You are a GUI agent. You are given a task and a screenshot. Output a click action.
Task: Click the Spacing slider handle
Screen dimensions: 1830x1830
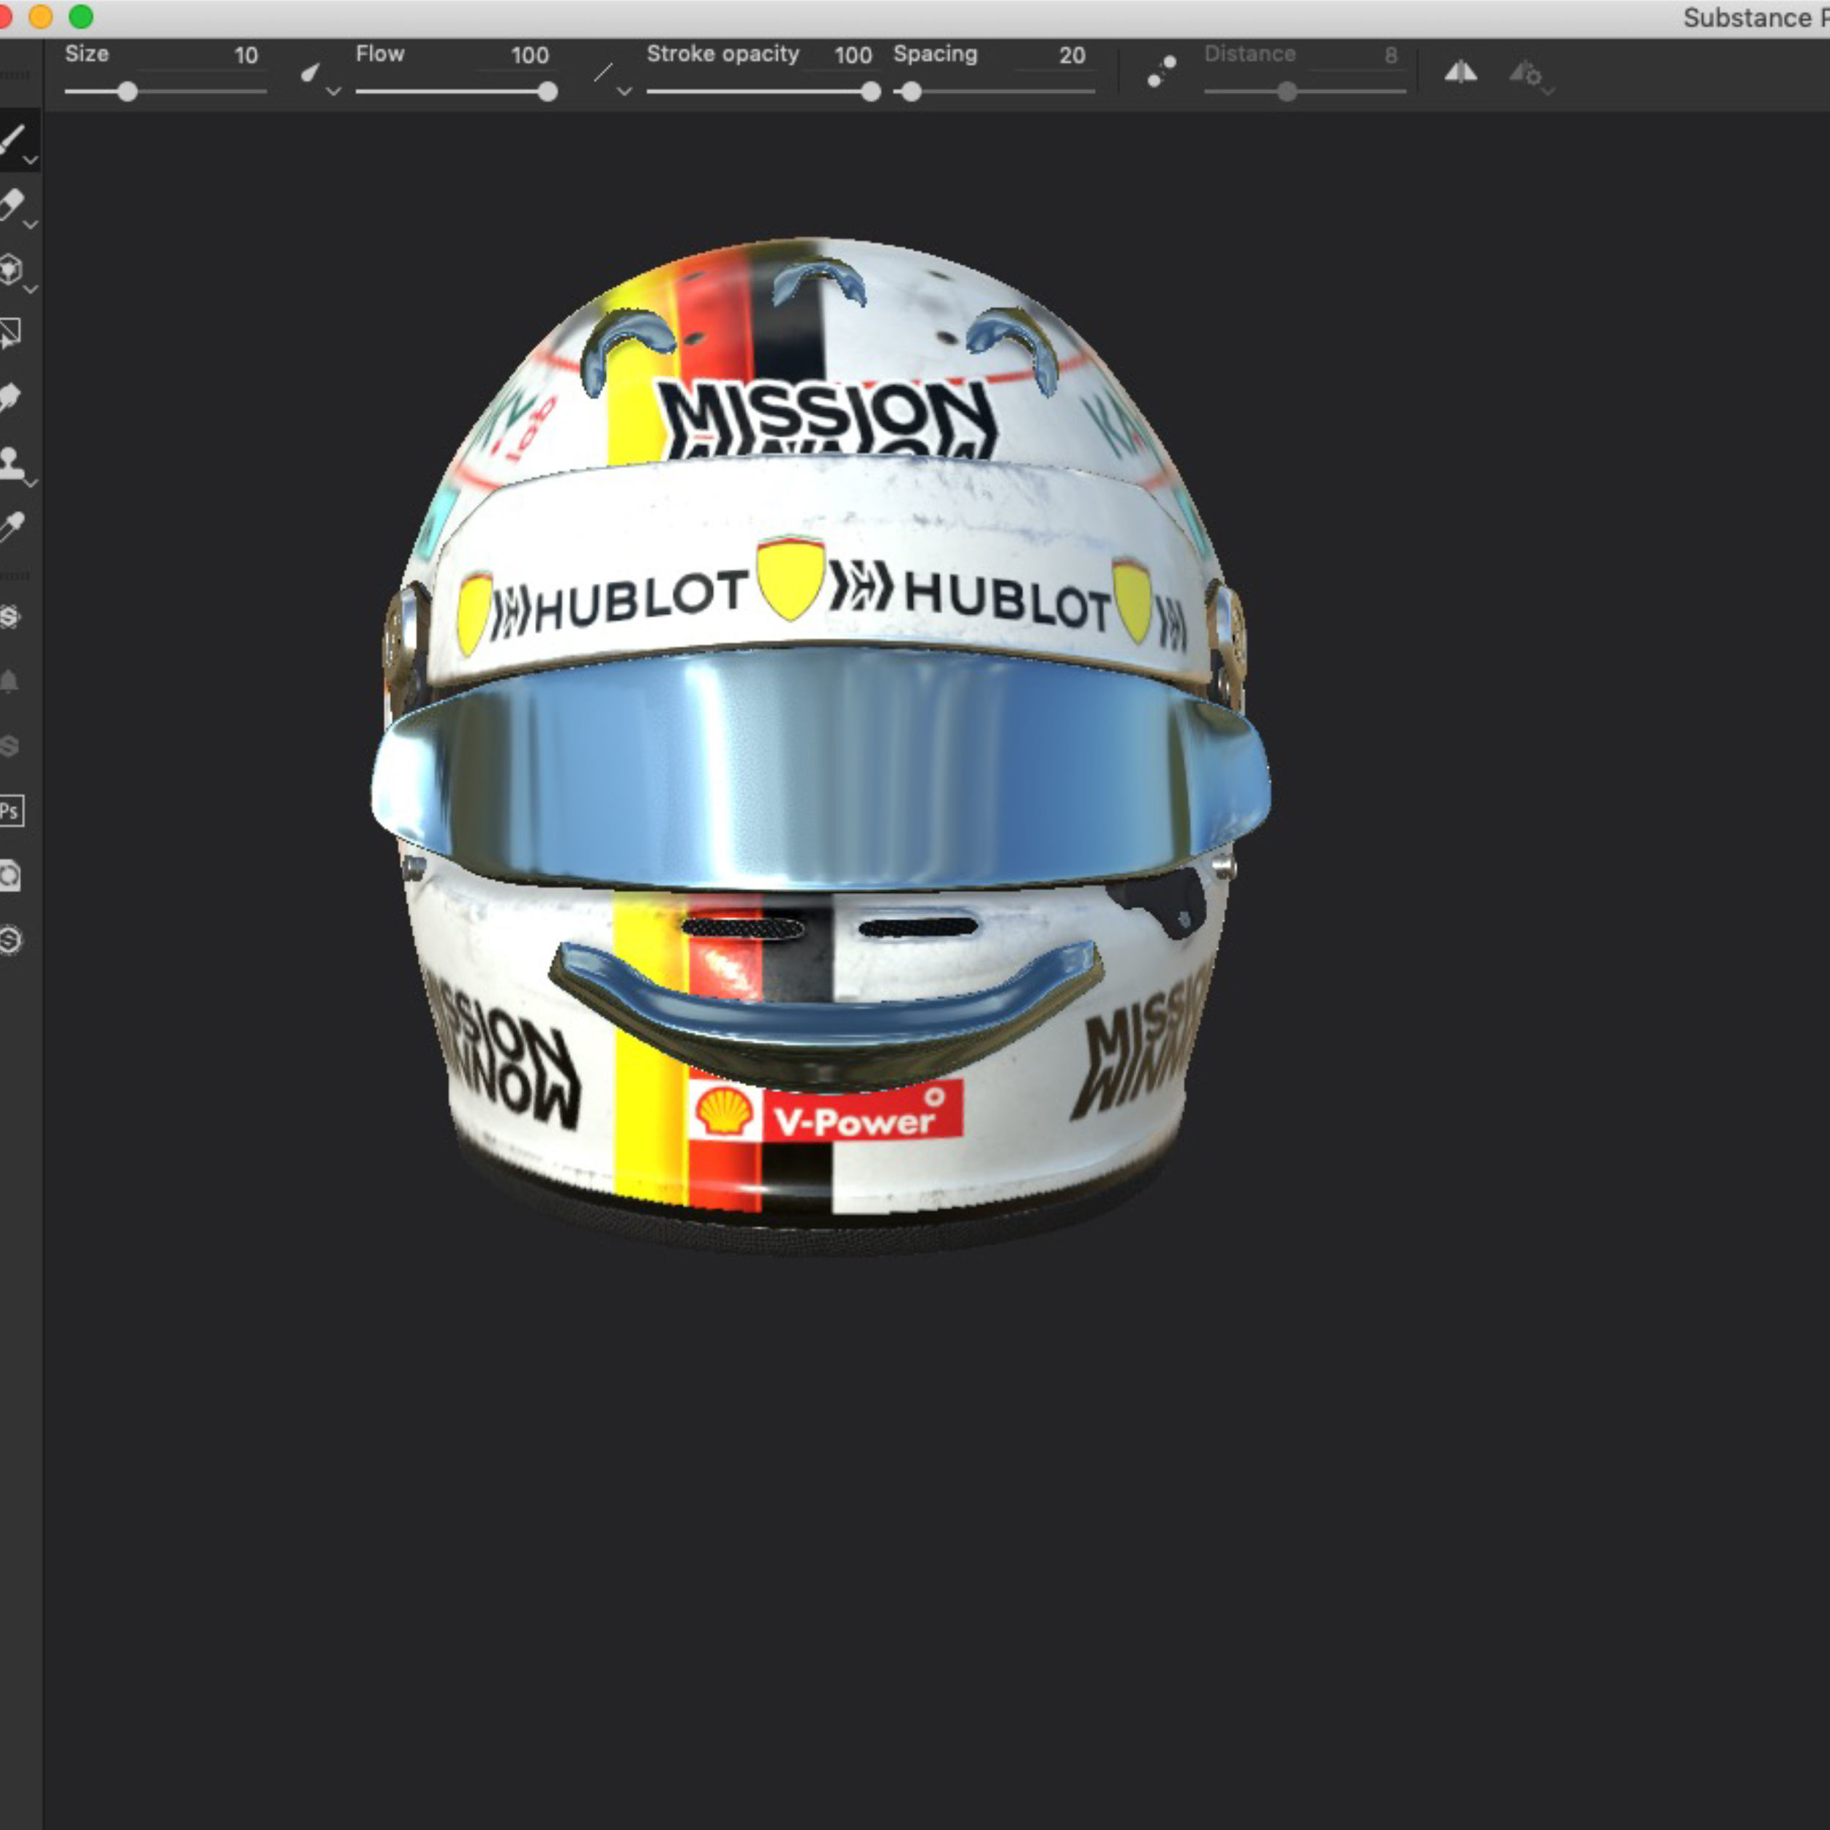coord(911,92)
